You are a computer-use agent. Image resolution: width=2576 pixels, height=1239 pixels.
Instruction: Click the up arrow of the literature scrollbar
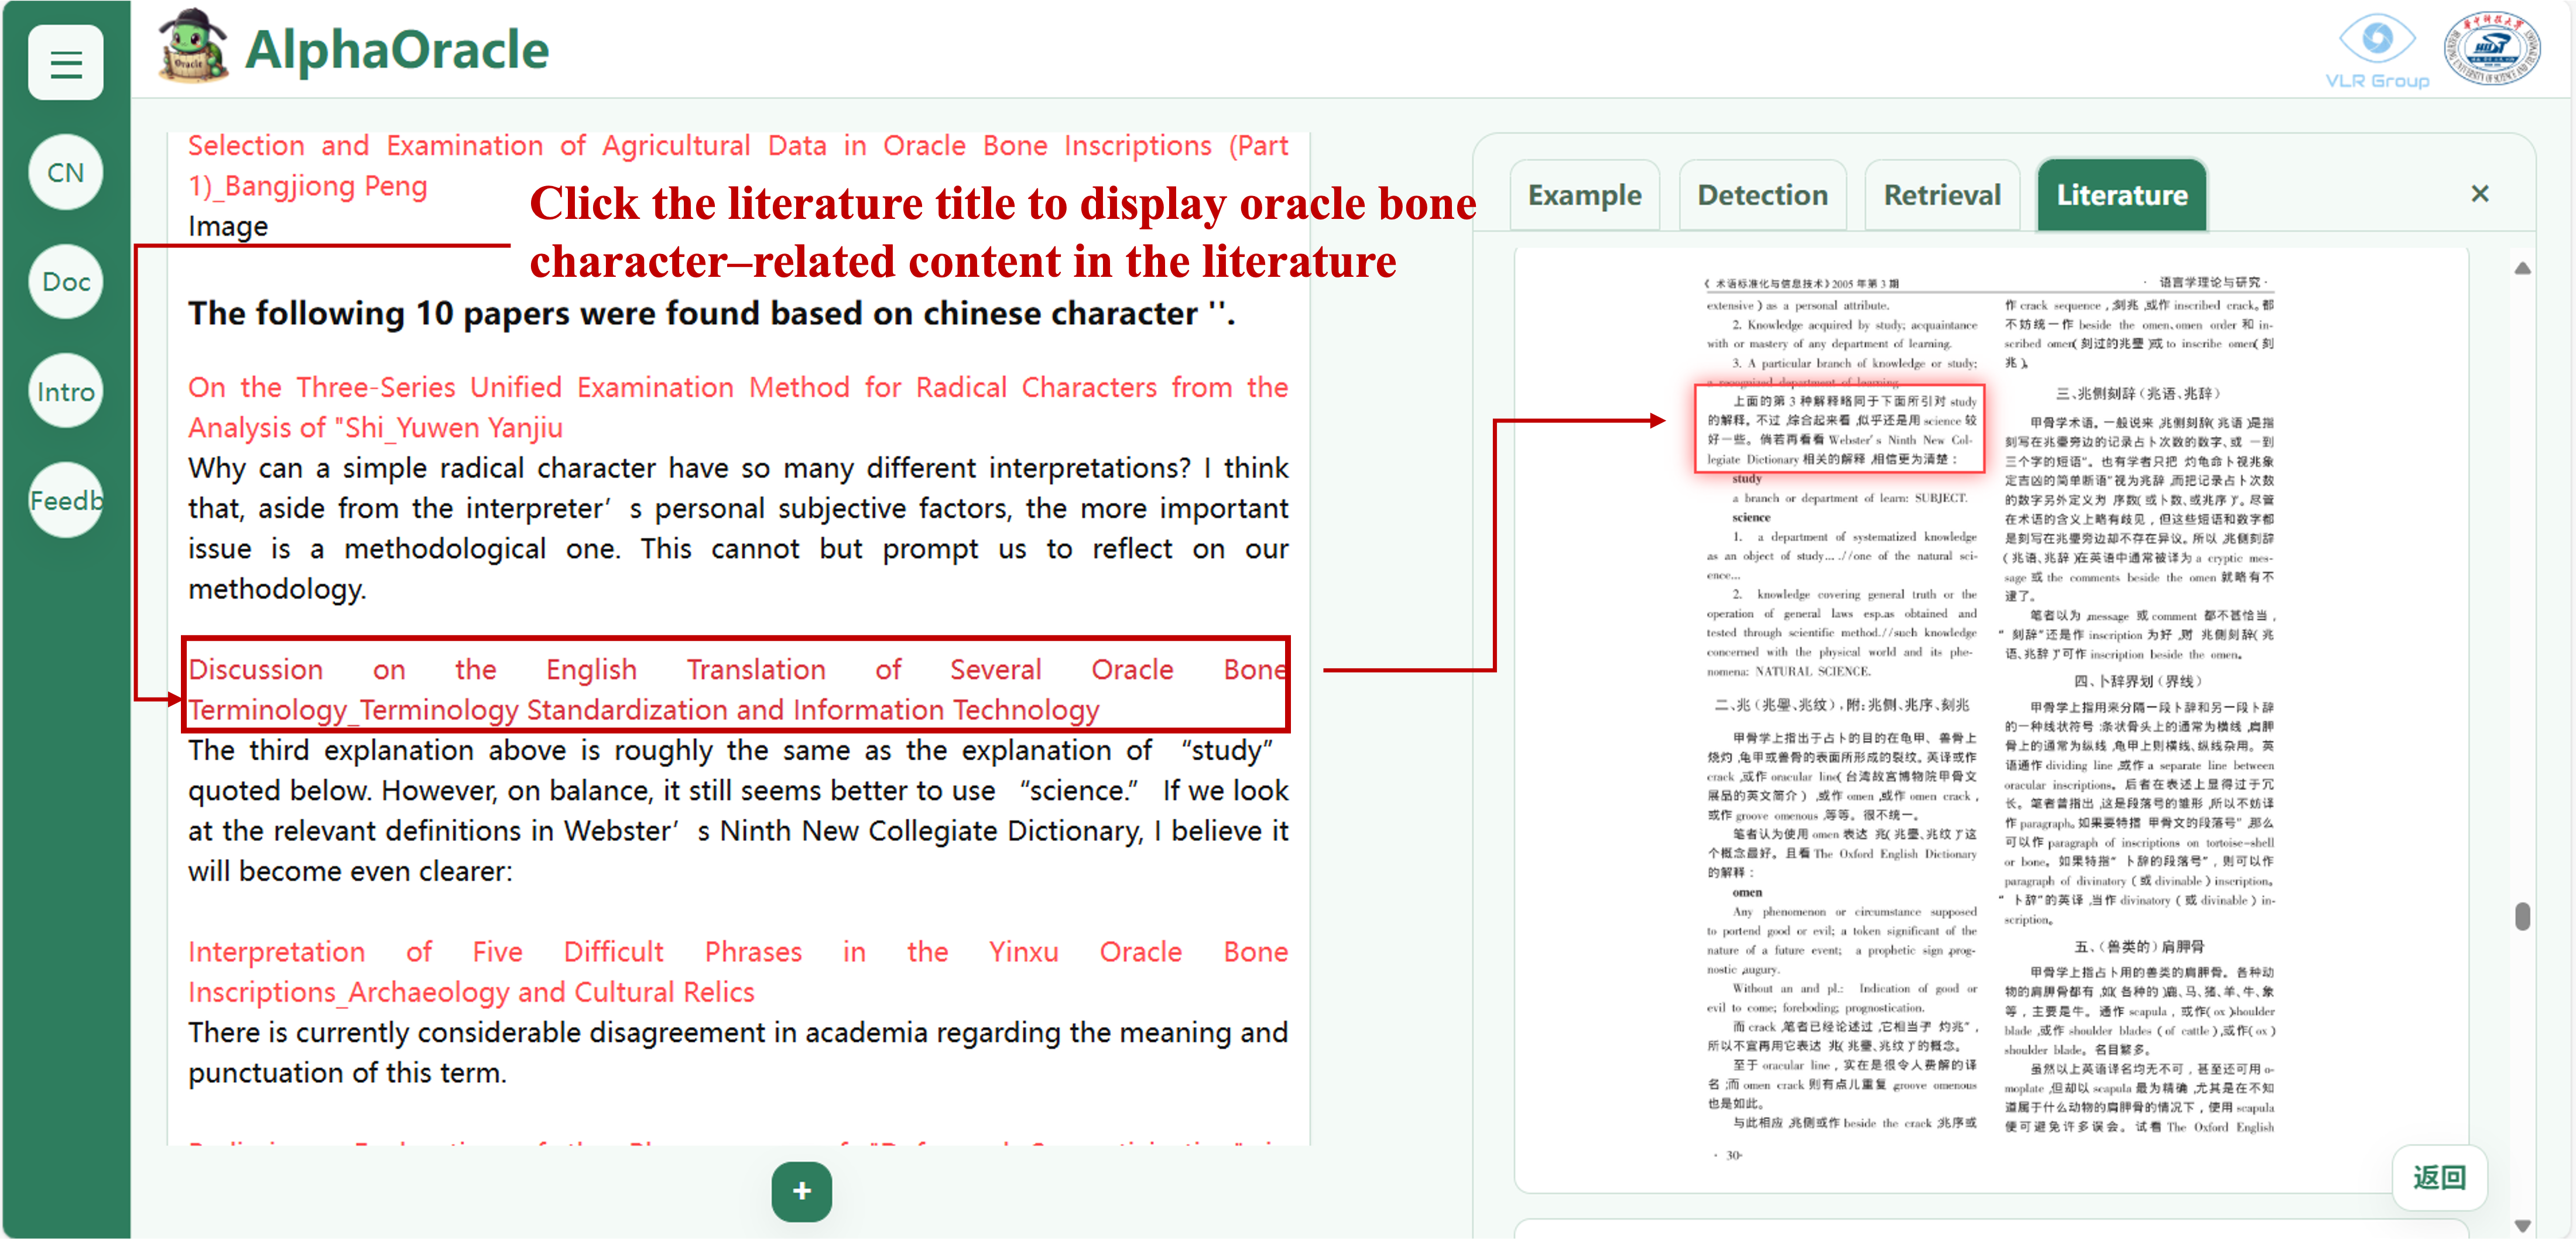(2524, 268)
